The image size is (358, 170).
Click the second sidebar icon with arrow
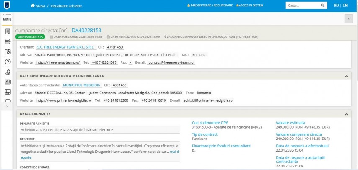[x=7, y=41]
